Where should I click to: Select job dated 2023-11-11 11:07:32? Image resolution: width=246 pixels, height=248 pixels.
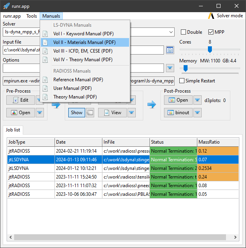[123, 186]
